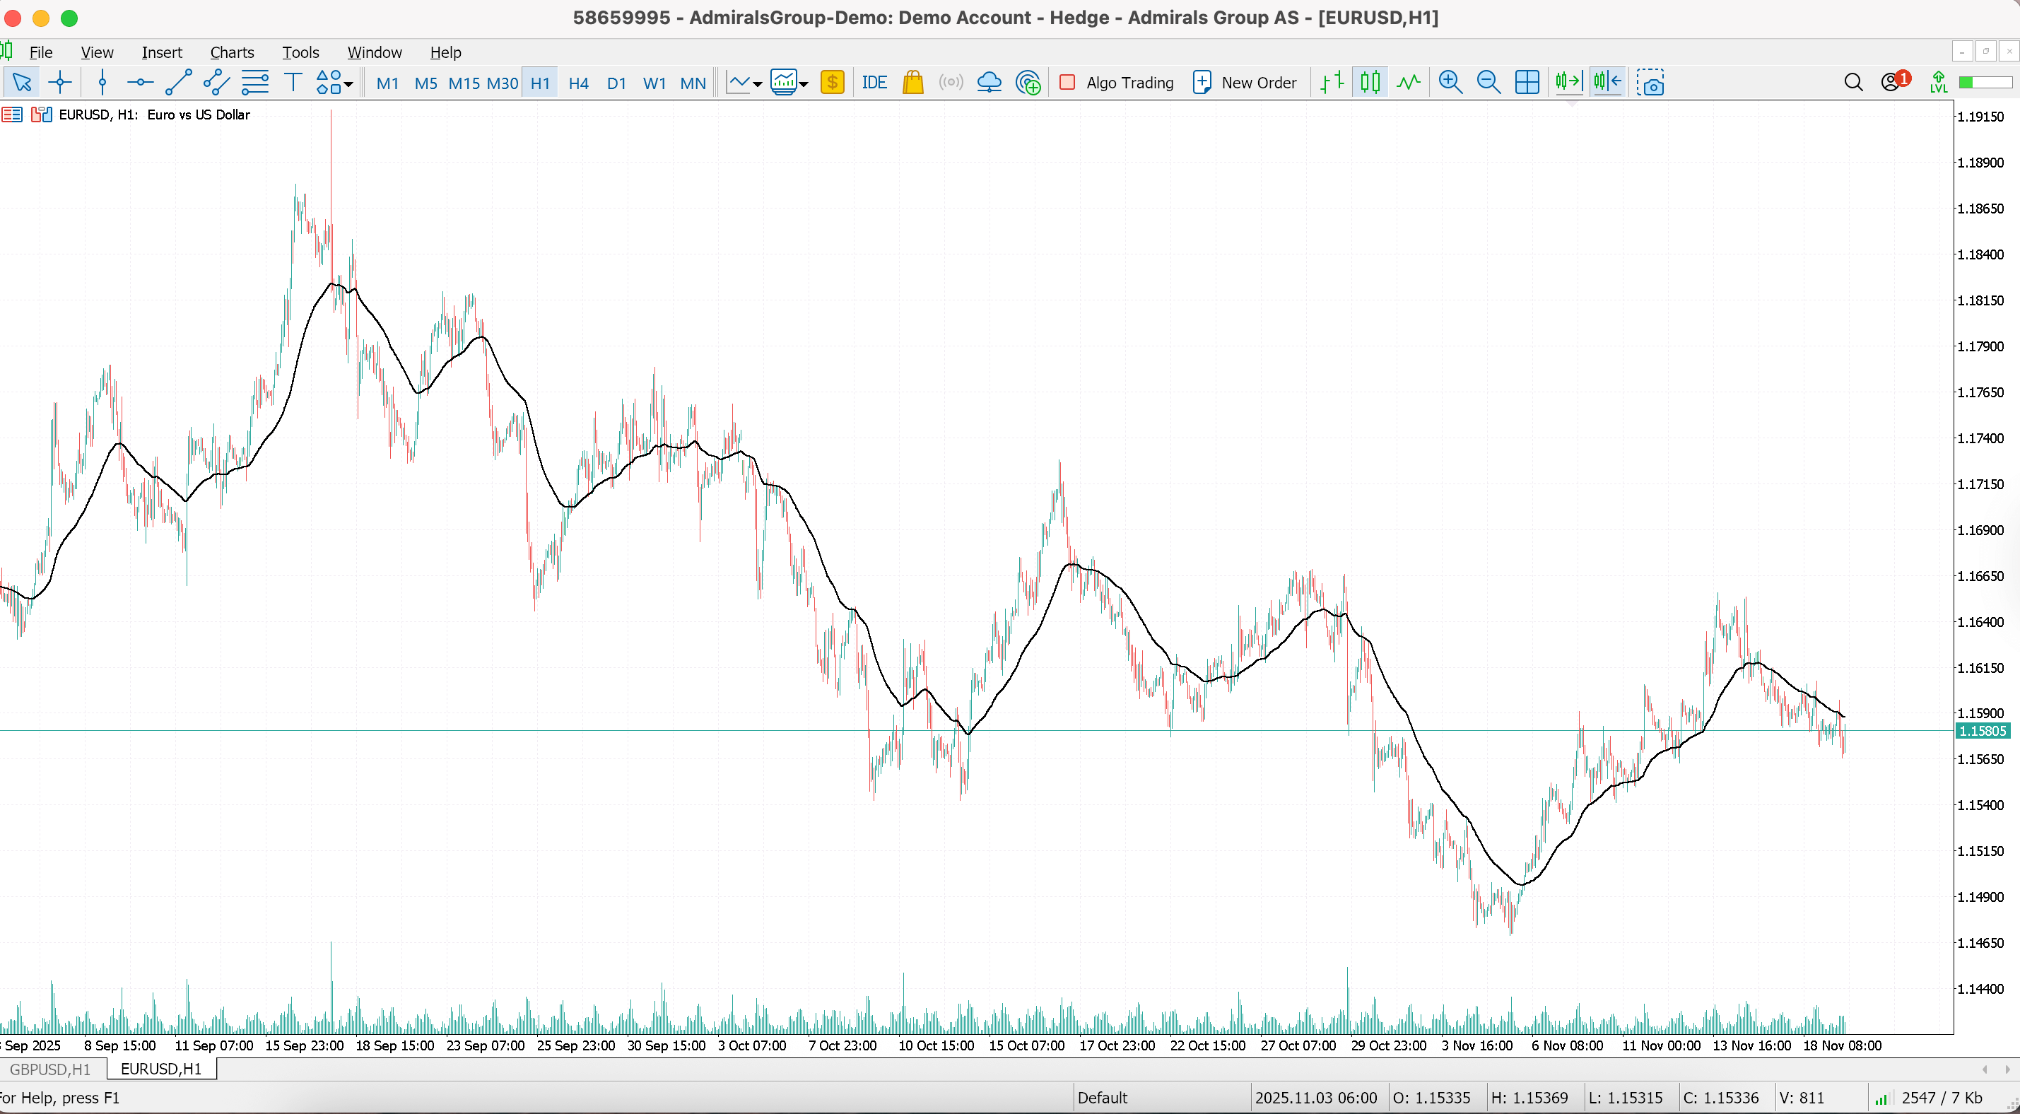
Task: Open a New Order window
Action: [1245, 83]
